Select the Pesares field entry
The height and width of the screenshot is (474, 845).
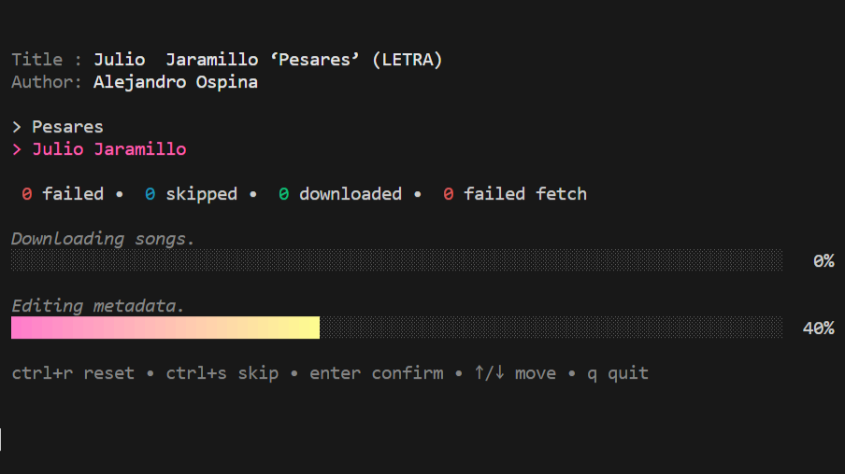[x=67, y=127]
